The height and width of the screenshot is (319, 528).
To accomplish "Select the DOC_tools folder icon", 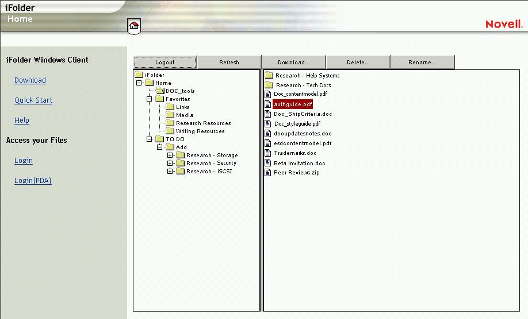I will point(159,91).
